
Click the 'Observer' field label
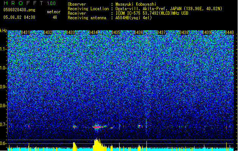[77, 4]
